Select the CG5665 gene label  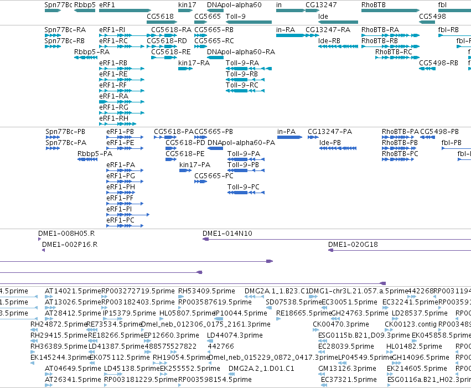pos(208,16)
